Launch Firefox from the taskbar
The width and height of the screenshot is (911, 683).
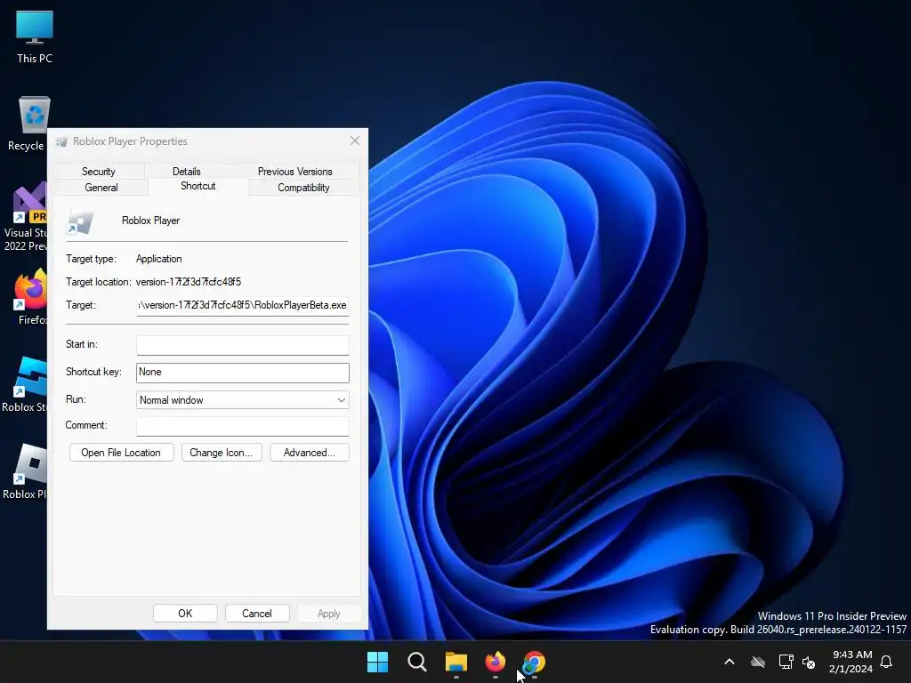pos(495,662)
